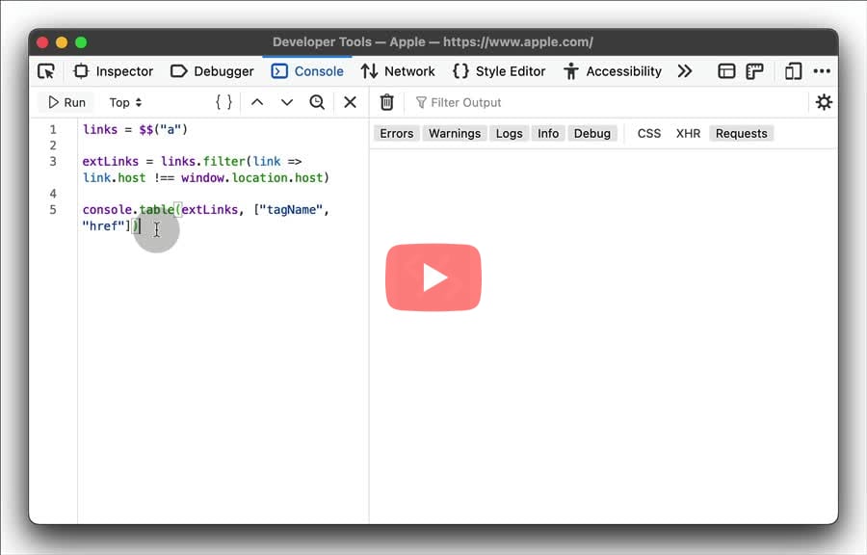Click 'window' in the filter expression
Image resolution: width=867 pixels, height=555 pixels.
(x=204, y=177)
